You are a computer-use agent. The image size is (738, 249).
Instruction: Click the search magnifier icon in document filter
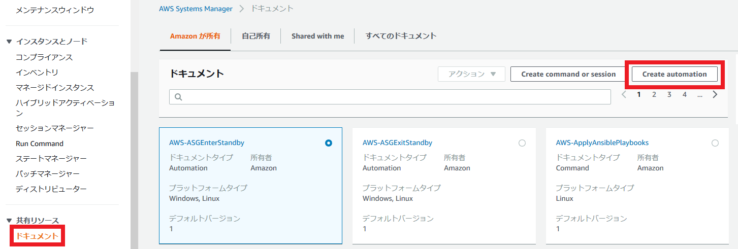(x=179, y=97)
